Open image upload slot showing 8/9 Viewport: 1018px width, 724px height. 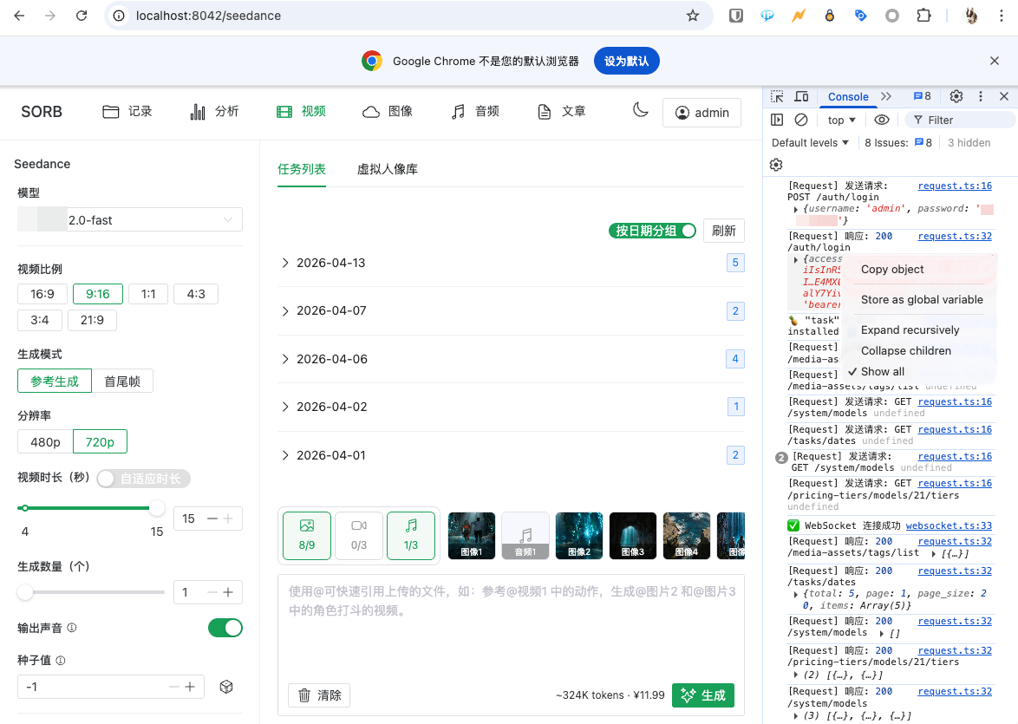coord(307,535)
